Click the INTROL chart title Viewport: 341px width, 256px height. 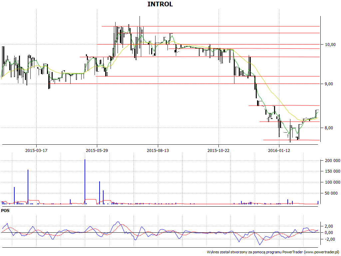click(160, 4)
